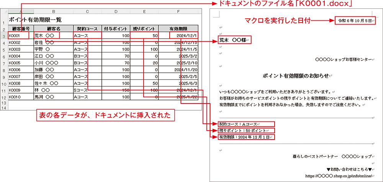The image size is (383, 182).
Task: Select cell K0002 customer number
Action: [21, 43]
